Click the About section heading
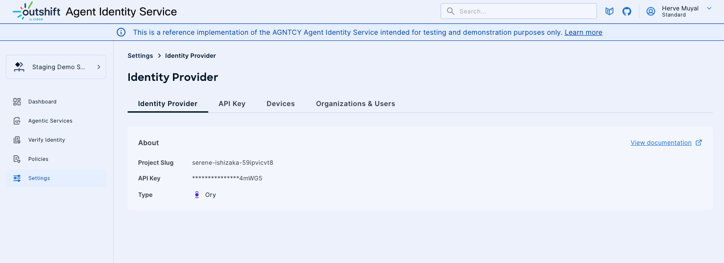The width and height of the screenshot is (724, 263). (x=149, y=143)
